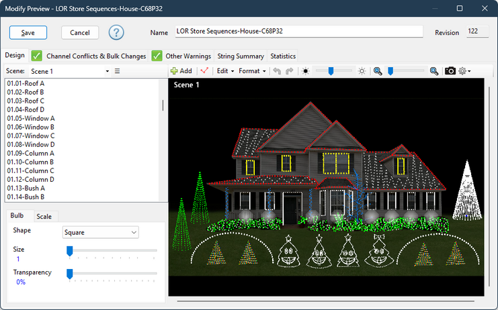
Task: Click the green check beside Channel Conflicts
Action: click(36, 56)
